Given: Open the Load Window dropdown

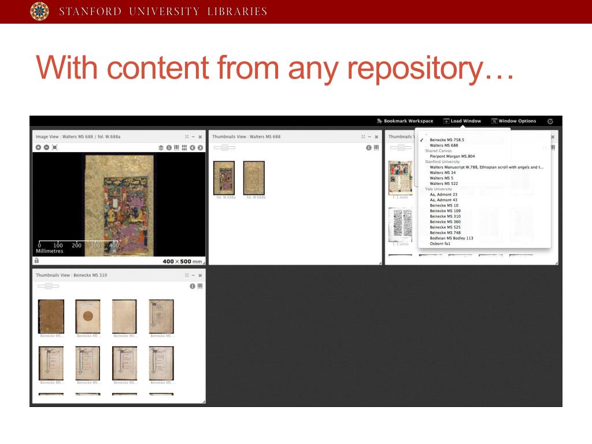Looking at the screenshot, I should tap(462, 121).
